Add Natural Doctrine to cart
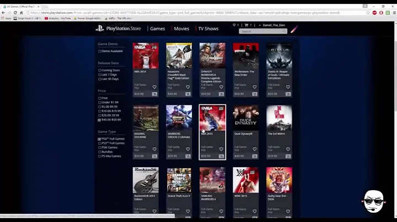The image size is (397, 222). (154, 157)
